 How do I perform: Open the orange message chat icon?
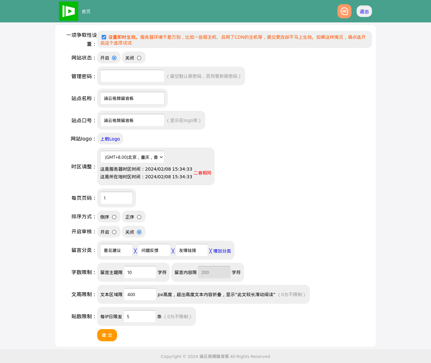click(344, 11)
